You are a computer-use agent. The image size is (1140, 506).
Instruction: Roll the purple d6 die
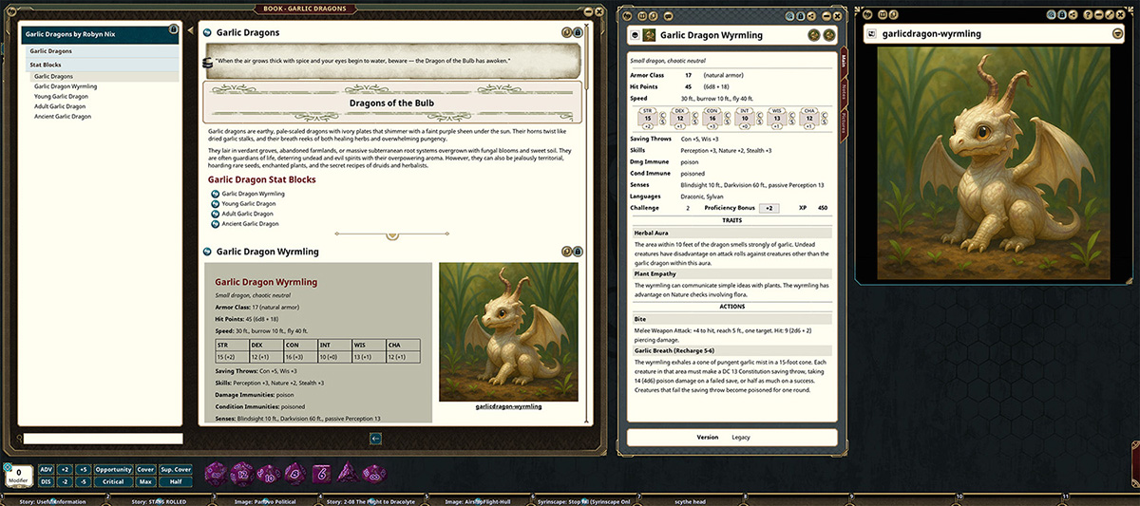click(x=321, y=472)
